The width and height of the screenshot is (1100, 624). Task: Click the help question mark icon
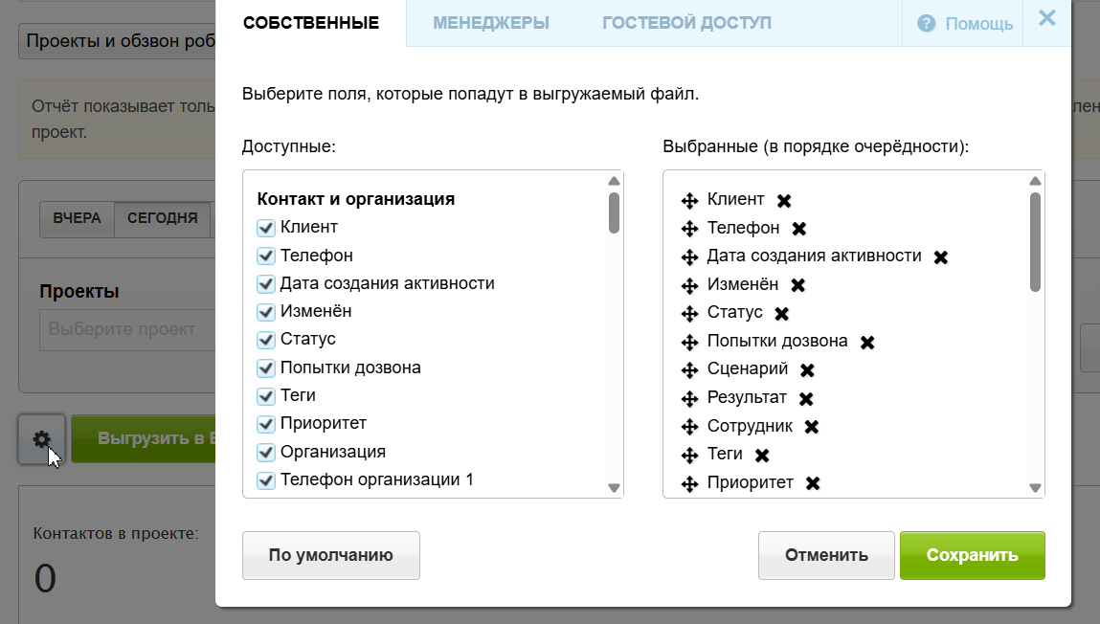[926, 24]
